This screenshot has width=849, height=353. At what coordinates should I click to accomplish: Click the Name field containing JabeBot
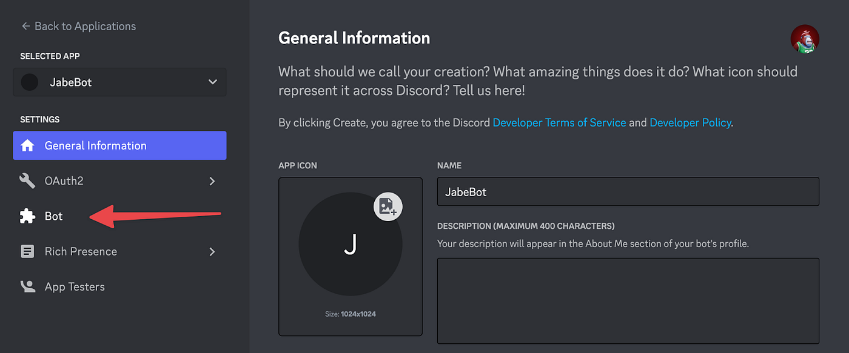tap(628, 191)
